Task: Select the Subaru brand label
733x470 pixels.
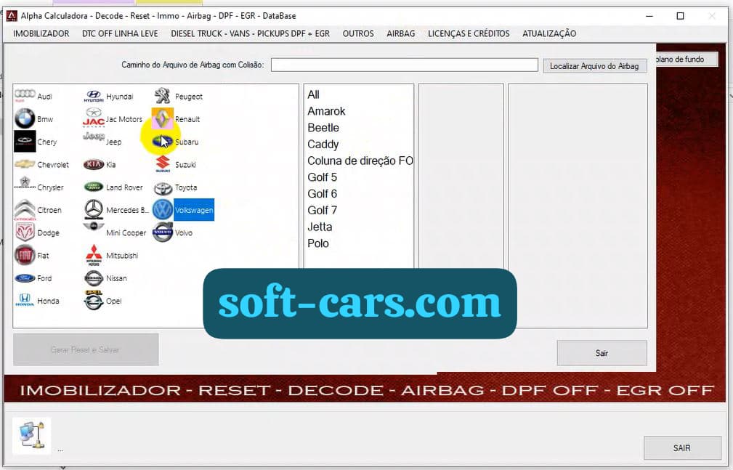Action: [187, 142]
